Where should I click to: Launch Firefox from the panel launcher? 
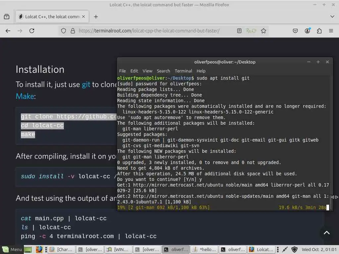coord(39,249)
